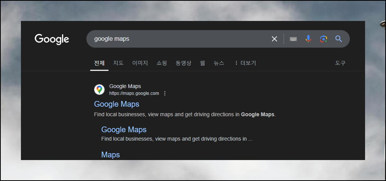This screenshot has height=181, width=386.
Task: Open the indented Google Maps sitelink
Action: (124, 130)
